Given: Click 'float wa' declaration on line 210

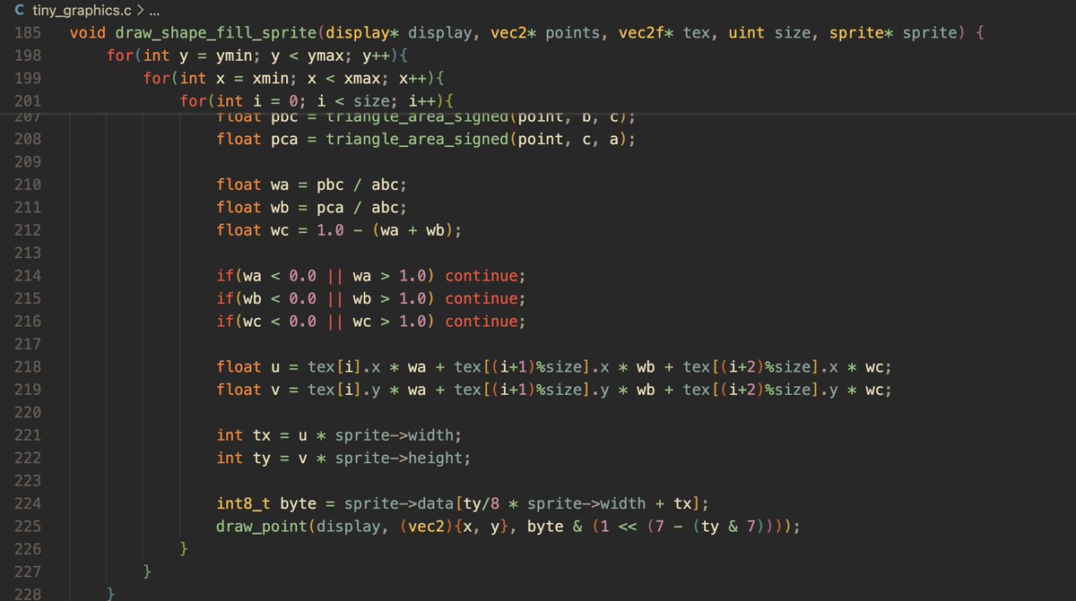Looking at the screenshot, I should (253, 185).
